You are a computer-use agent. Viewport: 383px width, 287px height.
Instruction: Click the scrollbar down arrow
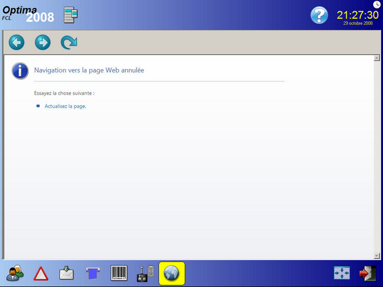[377, 255]
